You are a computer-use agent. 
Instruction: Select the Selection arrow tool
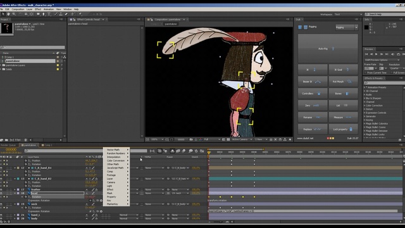pos(3,14)
